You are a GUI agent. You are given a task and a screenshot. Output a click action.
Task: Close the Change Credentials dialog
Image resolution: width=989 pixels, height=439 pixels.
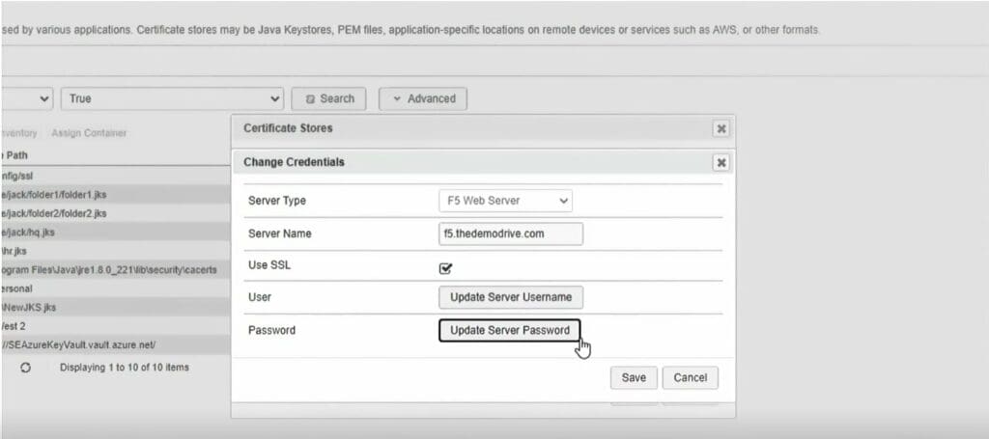(x=721, y=162)
